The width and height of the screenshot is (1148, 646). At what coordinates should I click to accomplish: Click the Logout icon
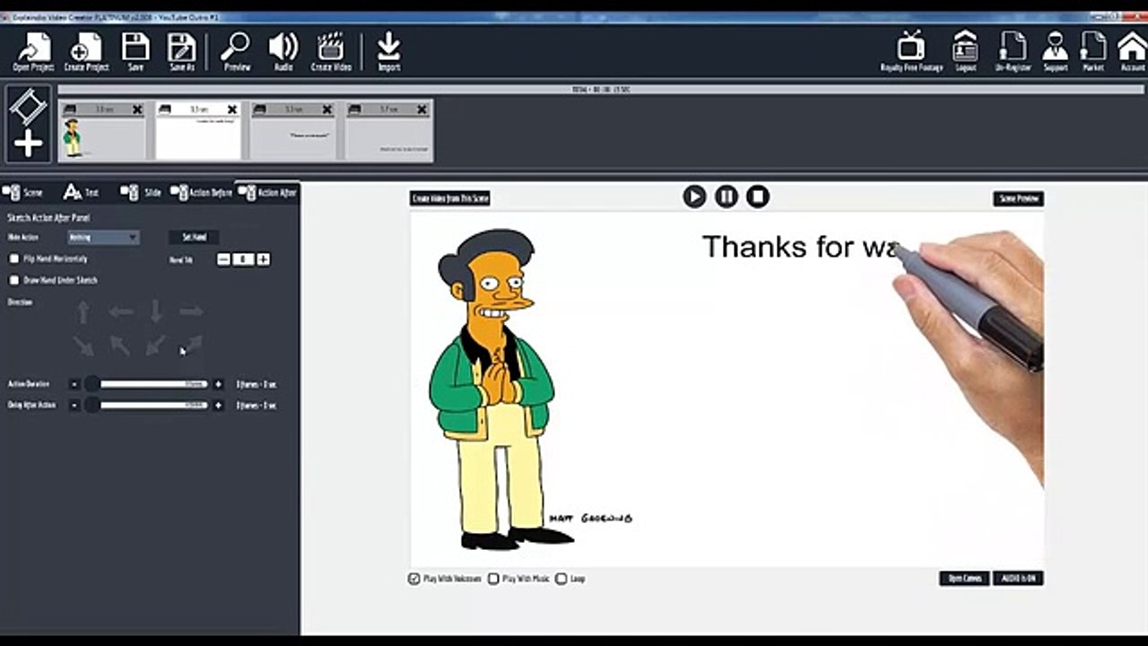click(x=966, y=52)
